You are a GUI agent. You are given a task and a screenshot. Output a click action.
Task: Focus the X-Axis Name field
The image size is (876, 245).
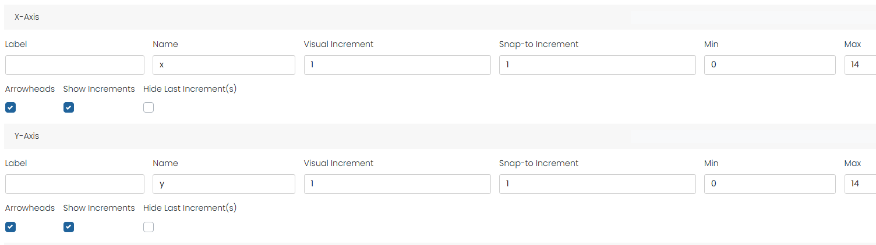(224, 65)
